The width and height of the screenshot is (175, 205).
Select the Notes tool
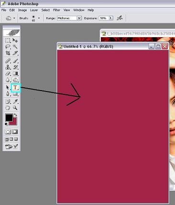(x=8, y=102)
